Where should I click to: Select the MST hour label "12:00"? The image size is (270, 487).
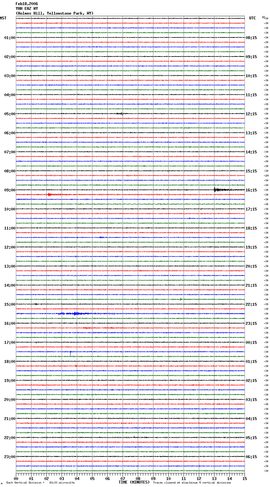(10, 247)
